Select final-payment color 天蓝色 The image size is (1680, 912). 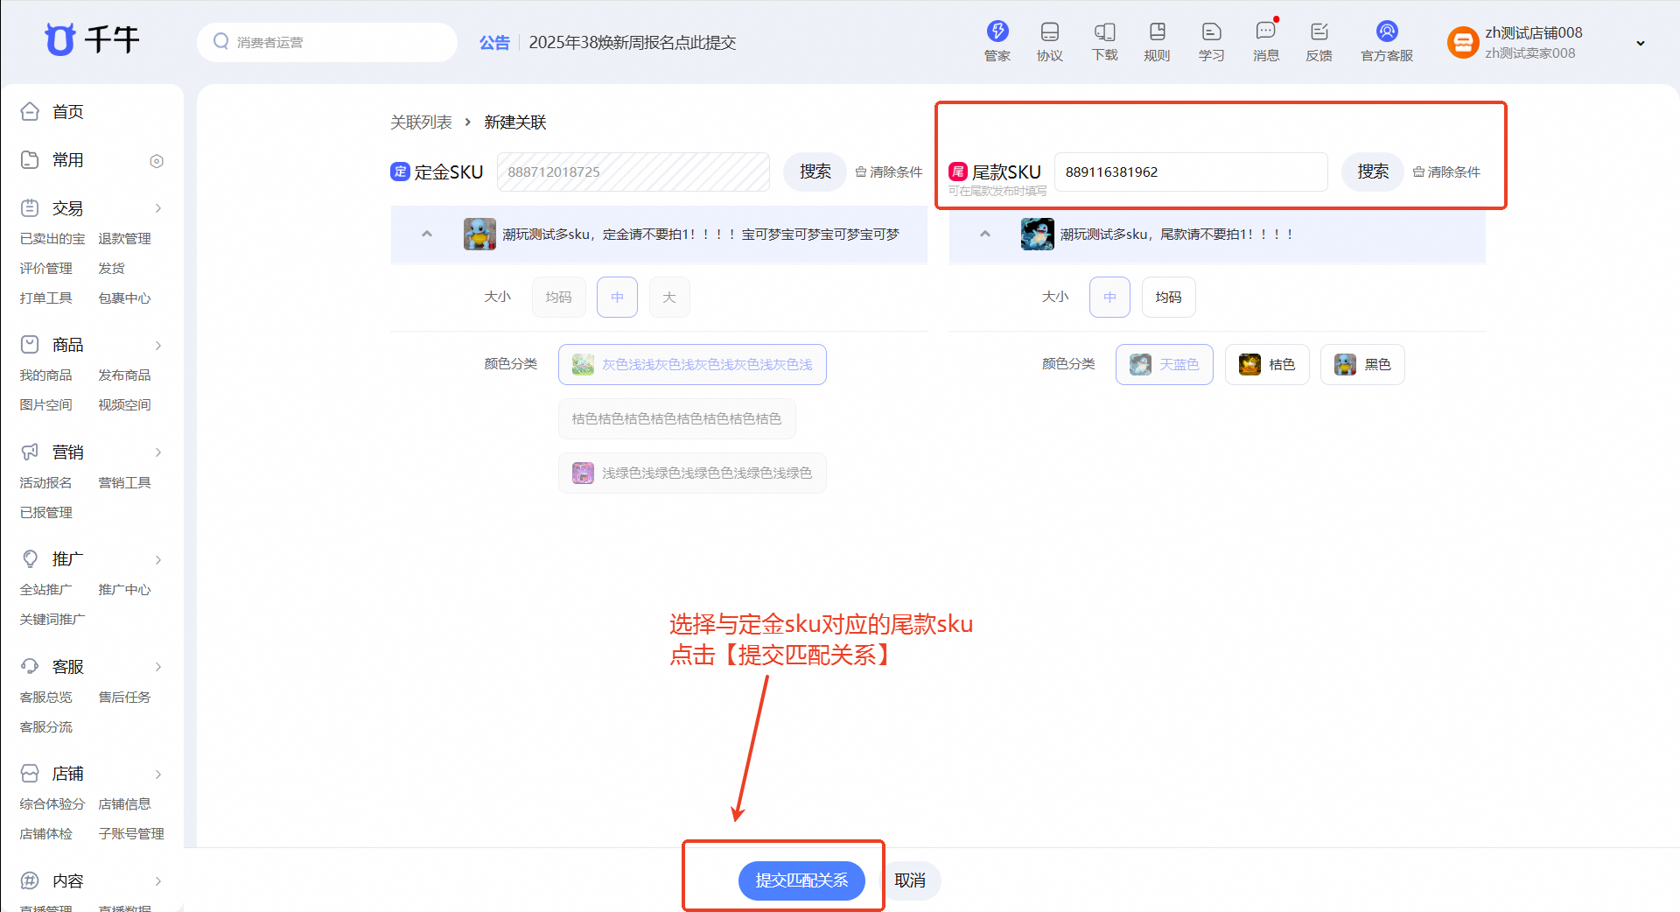click(1164, 364)
